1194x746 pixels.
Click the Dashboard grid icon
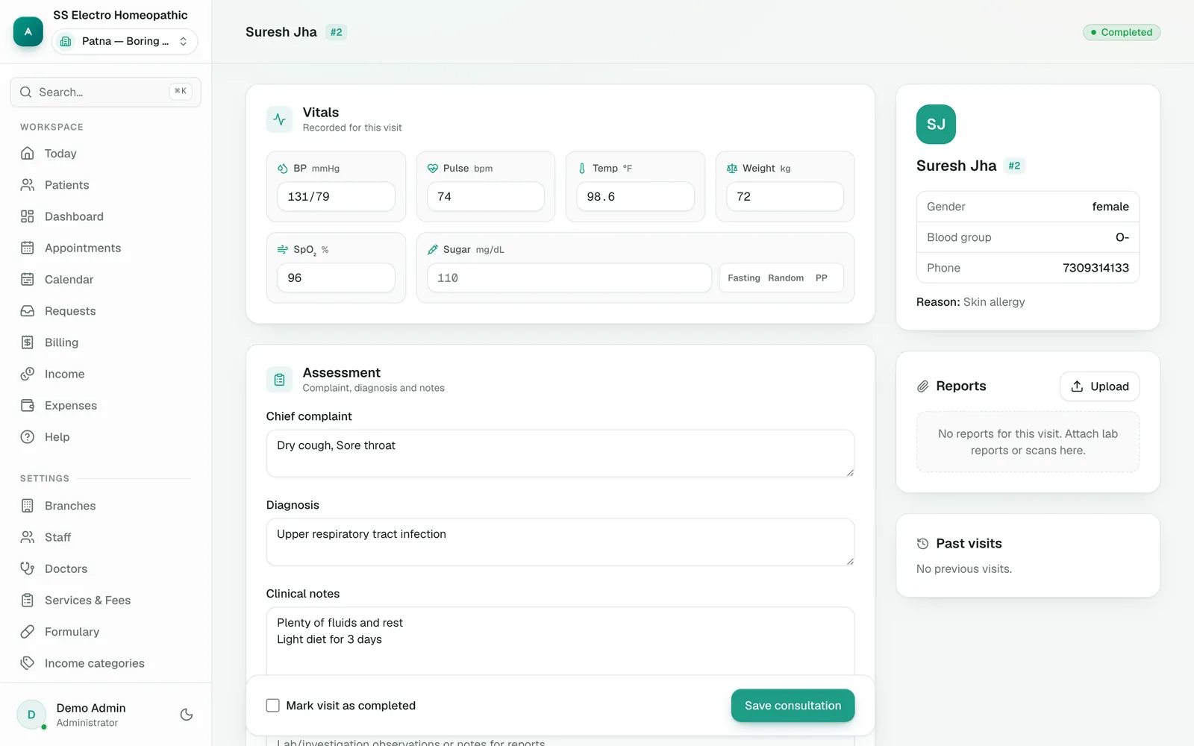pos(28,216)
